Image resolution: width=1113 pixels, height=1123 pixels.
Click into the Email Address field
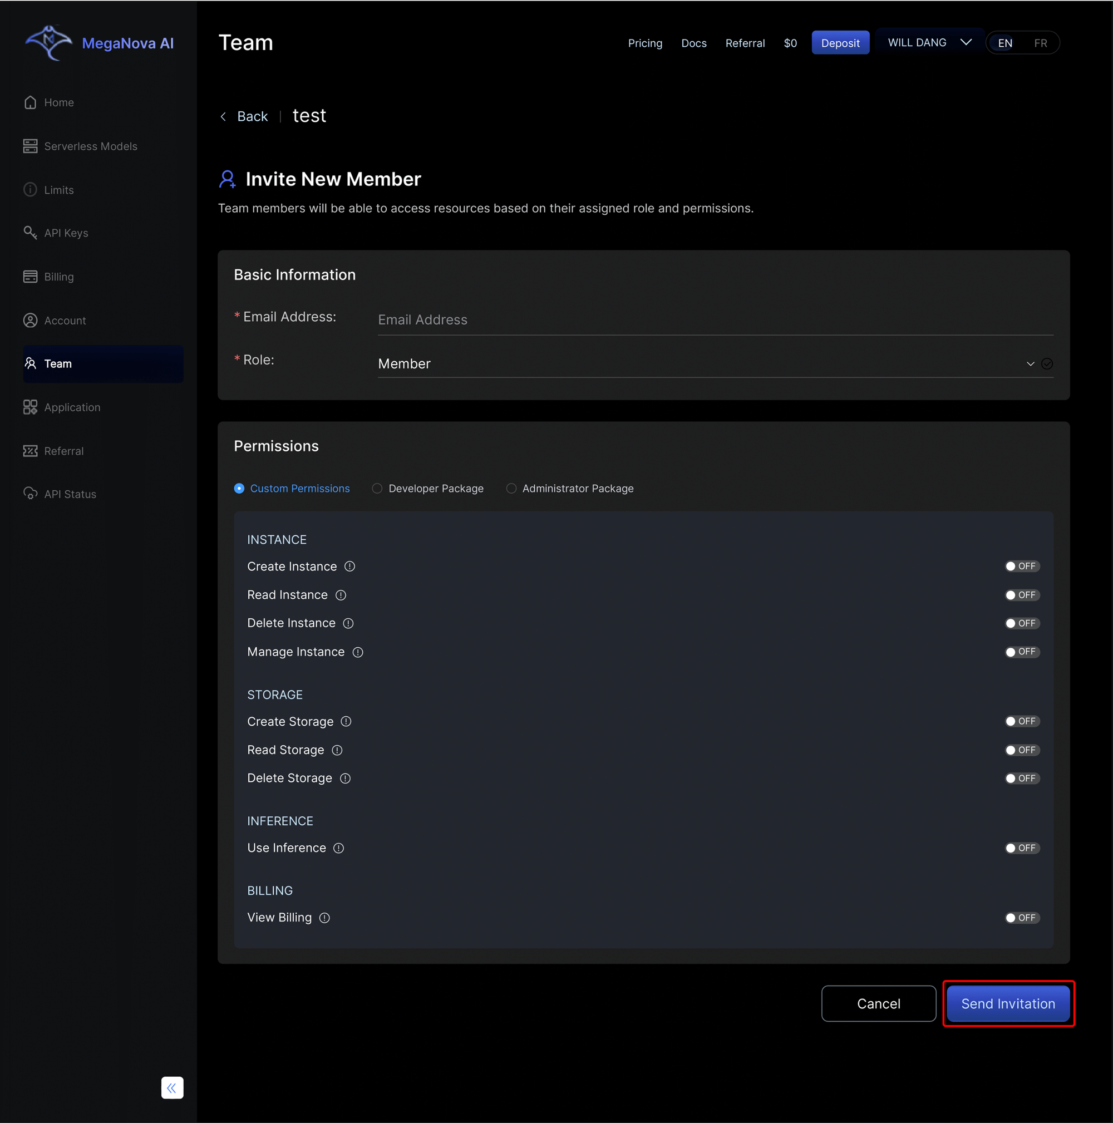click(715, 319)
